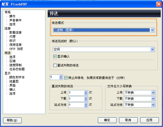
Task: Open 站点对传 filename case conversion dropdown
Action: pyautogui.click(x=140, y=105)
